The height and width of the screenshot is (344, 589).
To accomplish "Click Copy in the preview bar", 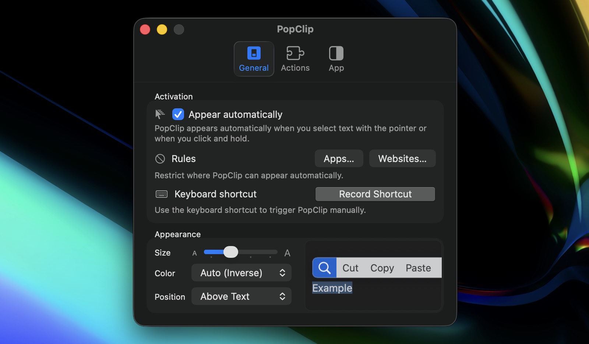I will pos(382,268).
